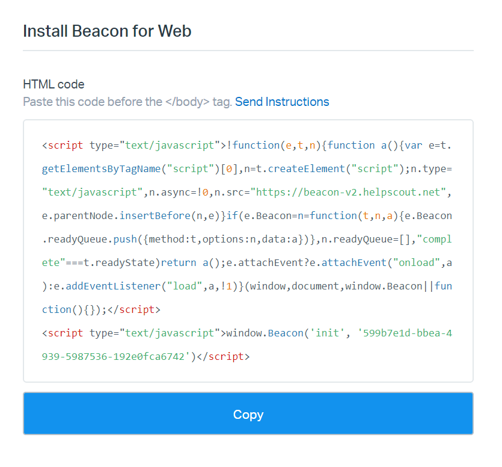This screenshot has height=467, width=502.
Task: Click the HTML code label
Action: 54,84
